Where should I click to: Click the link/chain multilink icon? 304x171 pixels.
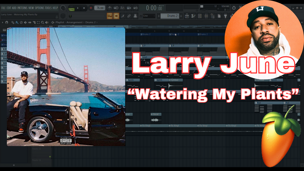coord(129,16)
